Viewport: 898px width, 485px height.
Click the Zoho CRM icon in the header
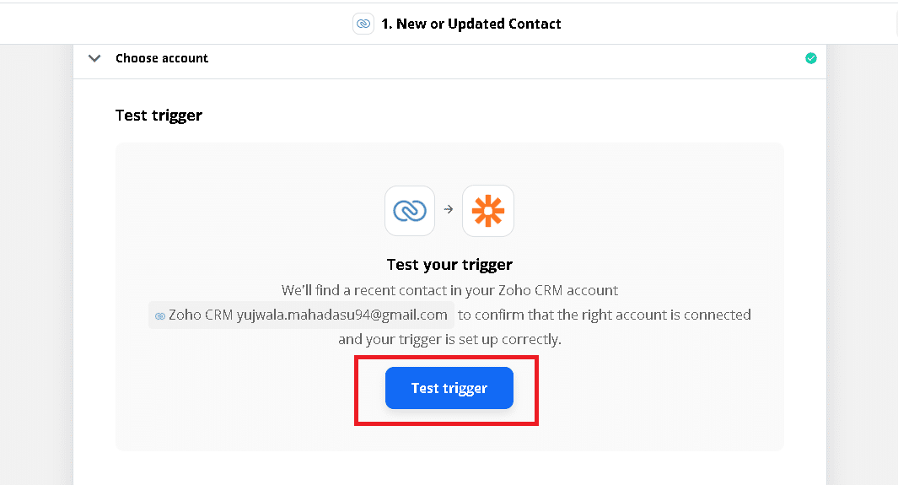pyautogui.click(x=363, y=24)
